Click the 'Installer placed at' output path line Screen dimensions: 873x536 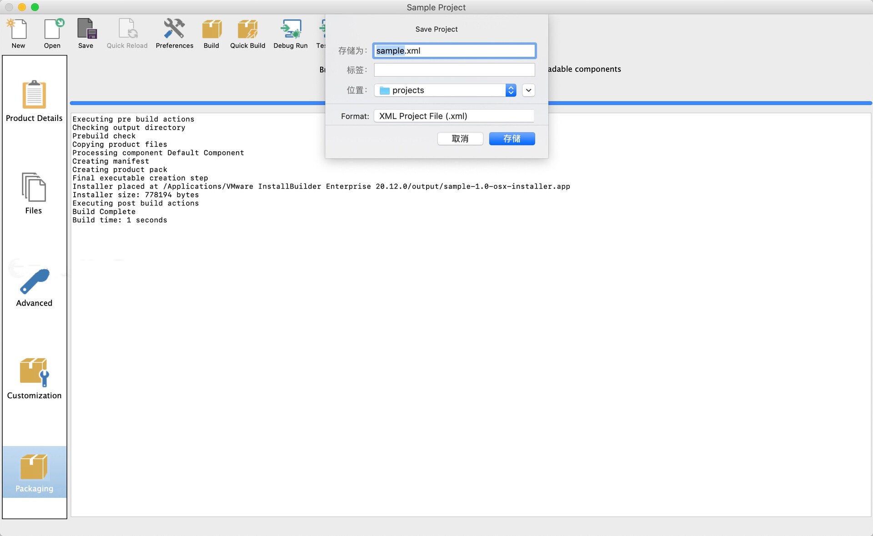point(321,186)
